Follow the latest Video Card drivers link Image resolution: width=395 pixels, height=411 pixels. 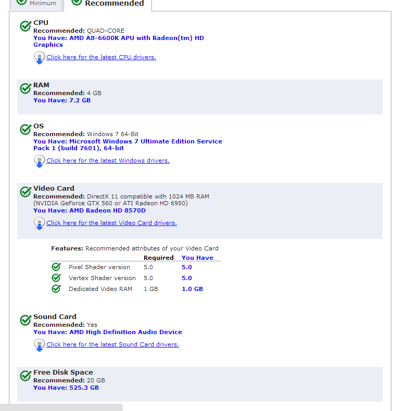(x=111, y=223)
